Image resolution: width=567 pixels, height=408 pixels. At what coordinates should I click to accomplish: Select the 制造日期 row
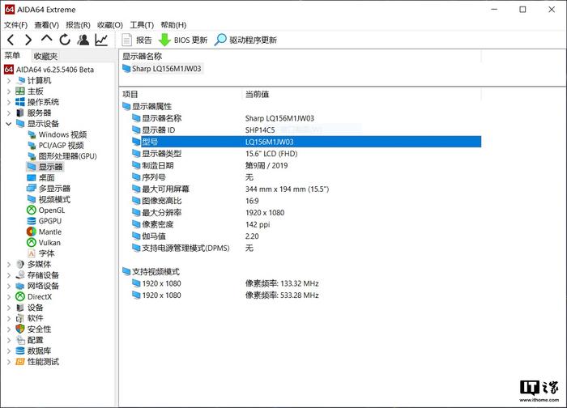(306, 166)
